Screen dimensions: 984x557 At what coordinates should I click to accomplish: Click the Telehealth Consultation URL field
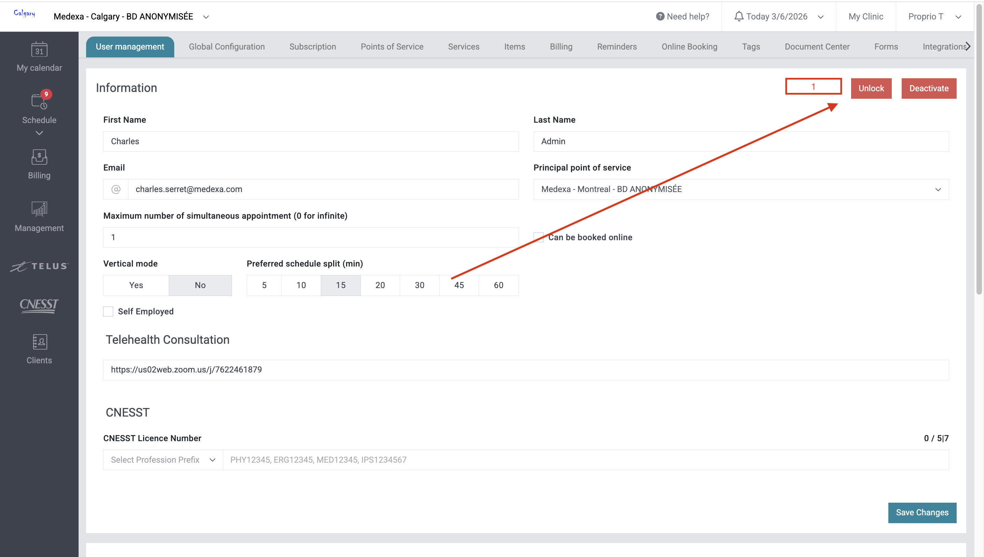525,370
